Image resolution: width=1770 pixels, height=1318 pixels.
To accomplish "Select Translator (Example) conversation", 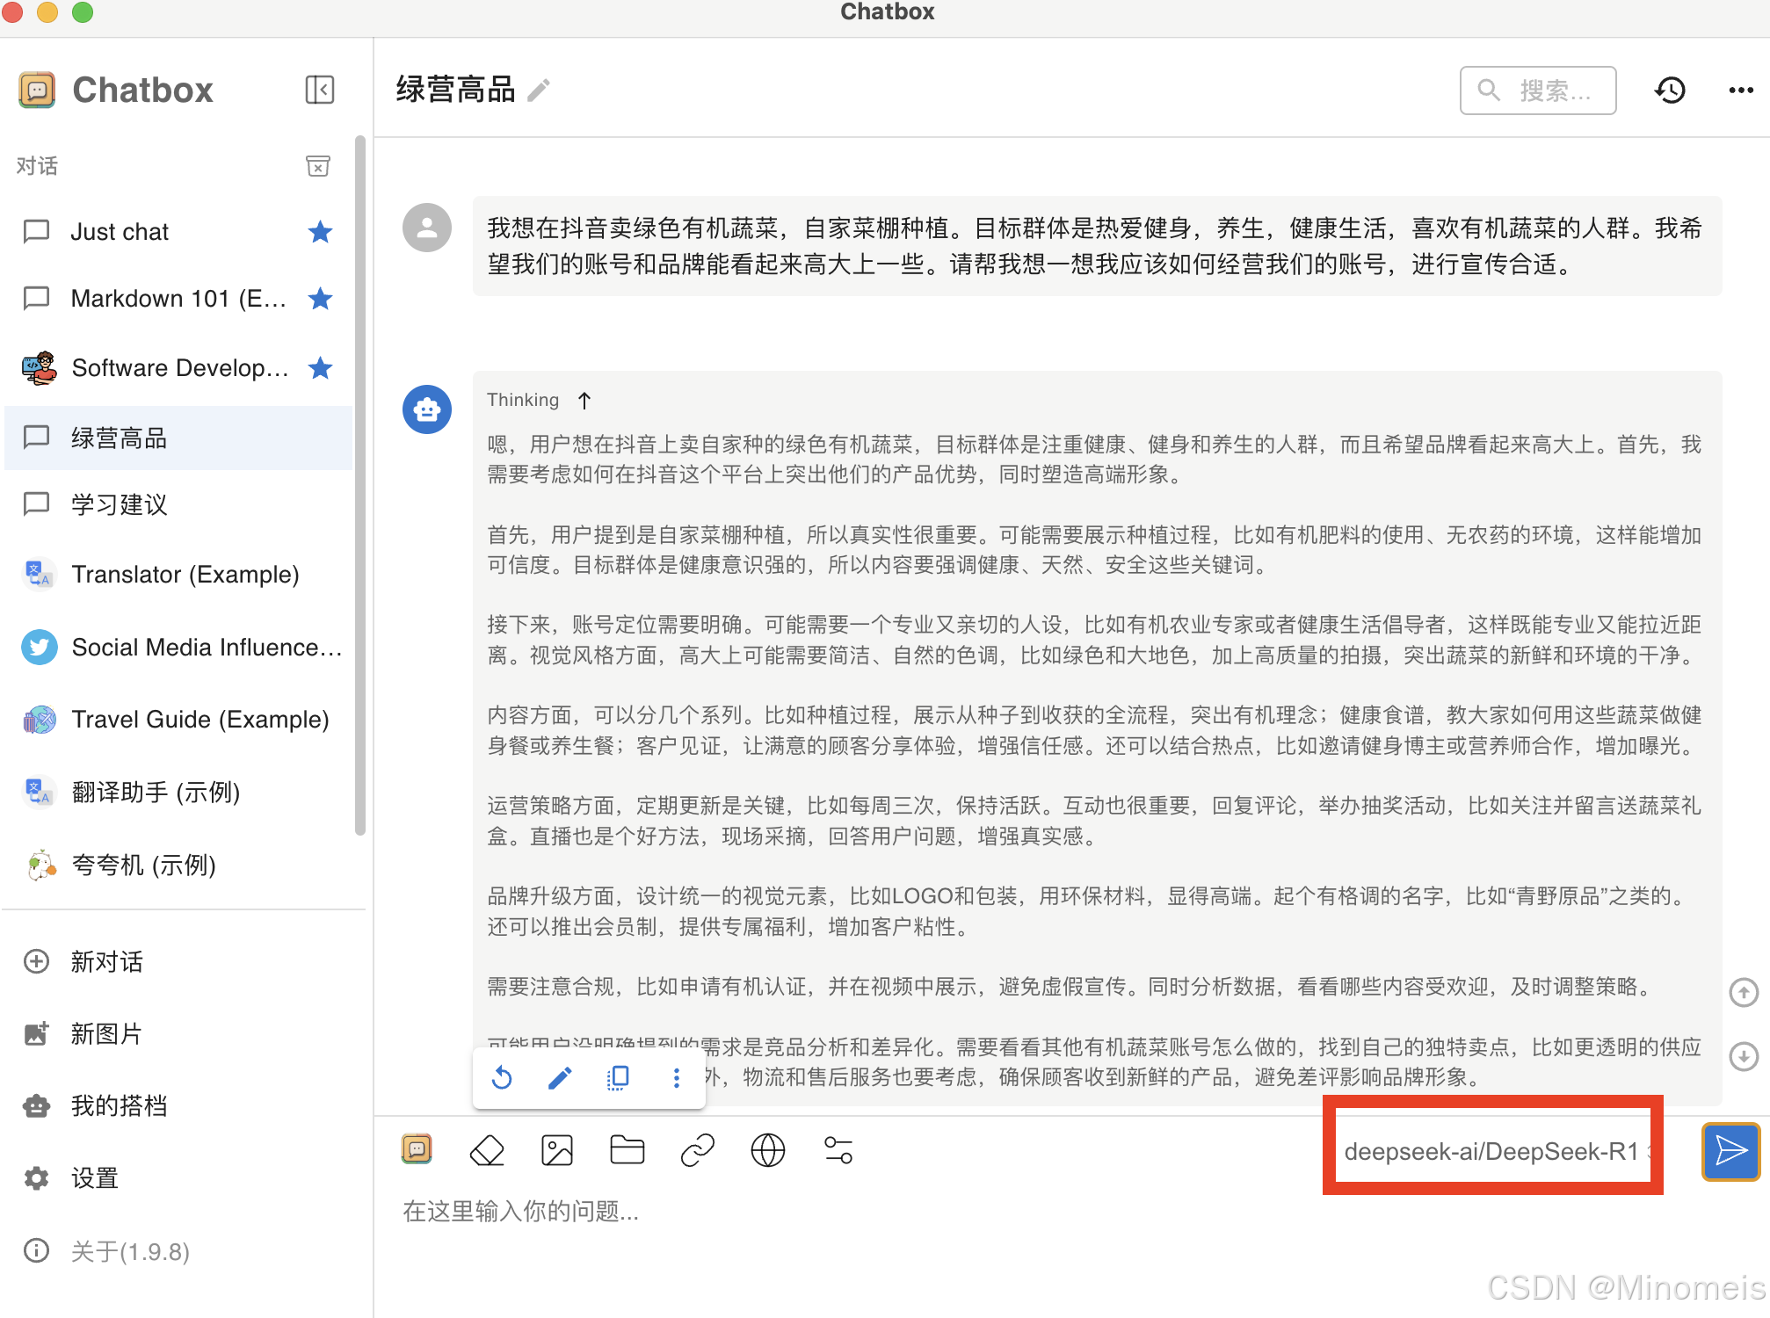I will [185, 575].
